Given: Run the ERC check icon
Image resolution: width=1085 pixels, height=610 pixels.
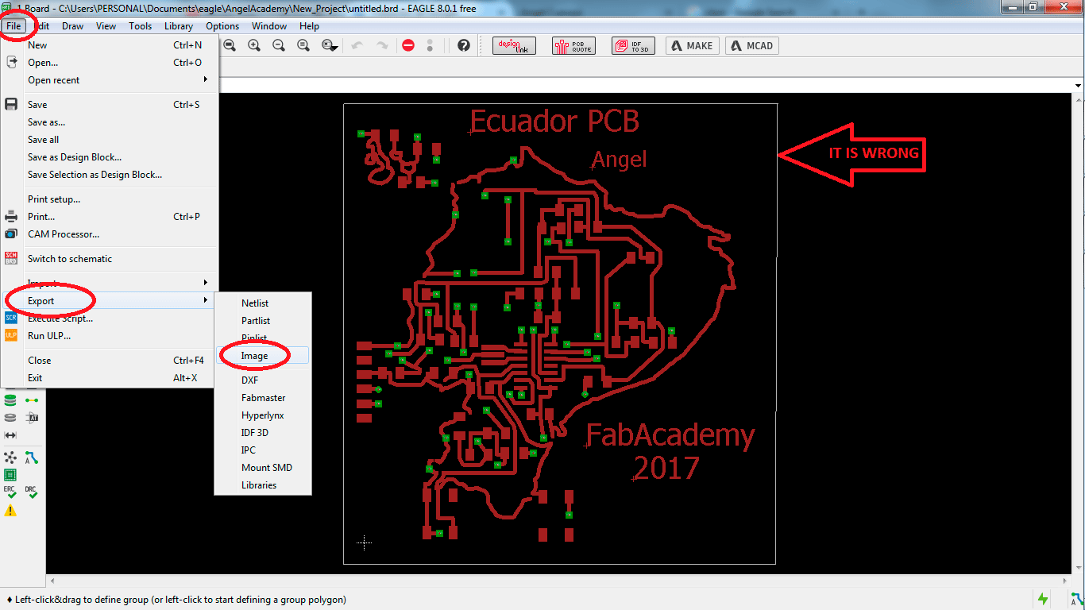Looking at the screenshot, I should click(10, 493).
